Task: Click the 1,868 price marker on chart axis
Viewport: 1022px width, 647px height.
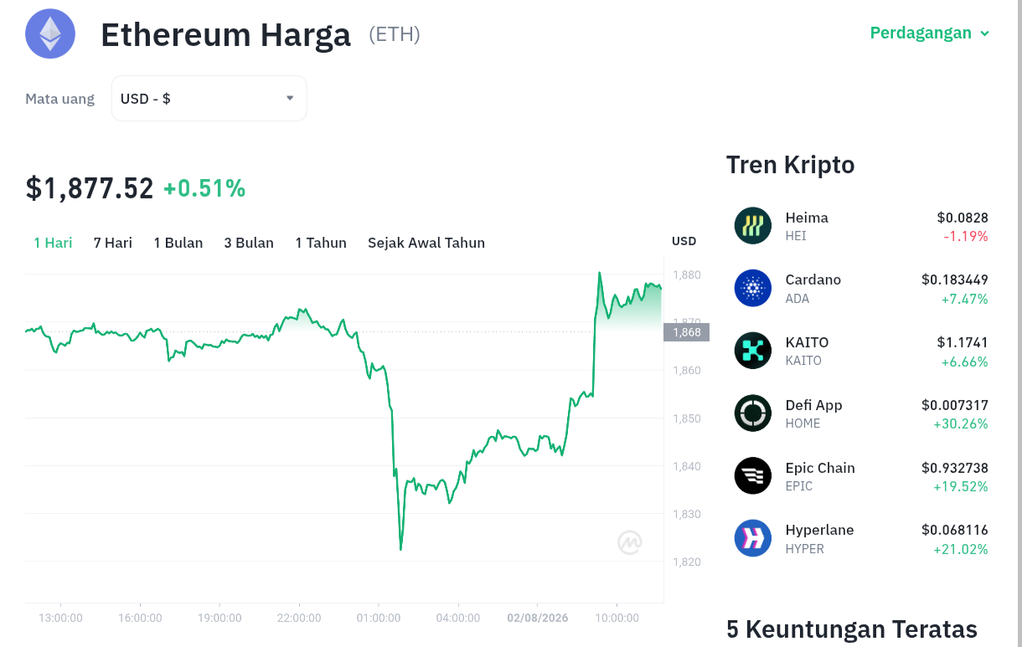Action: 686,332
